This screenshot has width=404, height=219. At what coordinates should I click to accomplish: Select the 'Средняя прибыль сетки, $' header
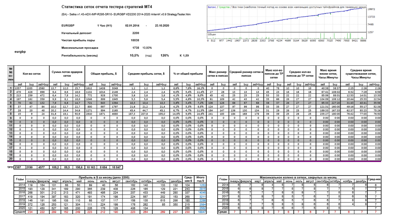pos(146,74)
